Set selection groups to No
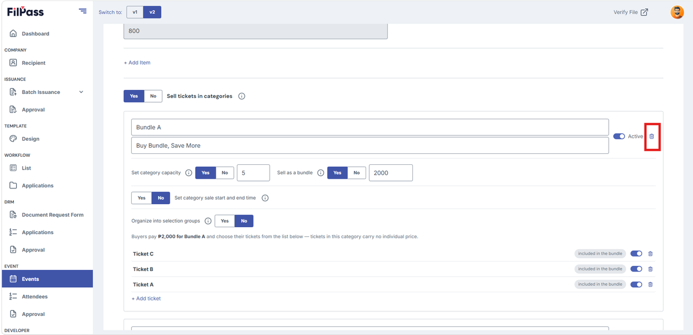Screen dimensions: 693x335 tap(244, 221)
